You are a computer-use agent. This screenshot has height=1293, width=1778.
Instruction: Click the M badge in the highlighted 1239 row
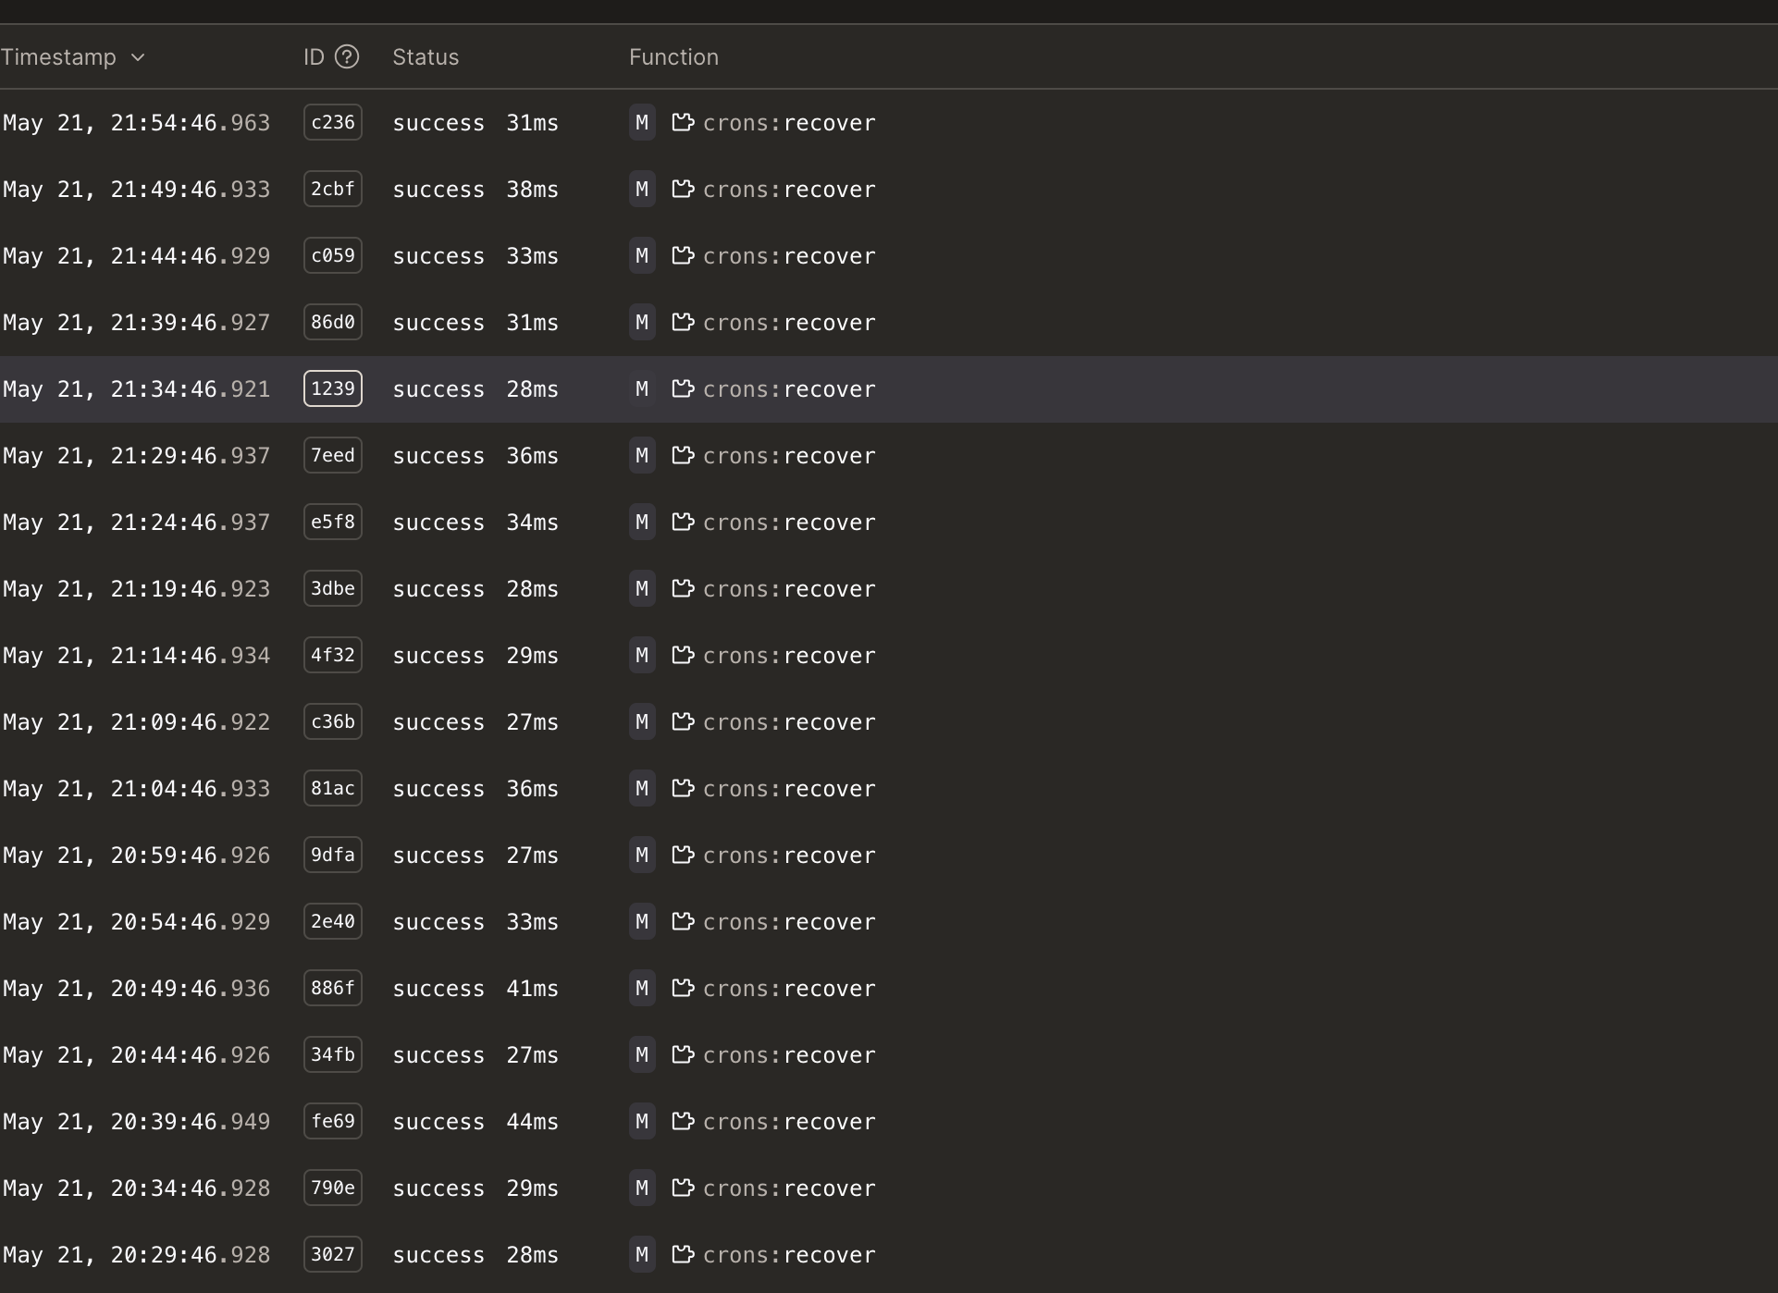tap(642, 389)
